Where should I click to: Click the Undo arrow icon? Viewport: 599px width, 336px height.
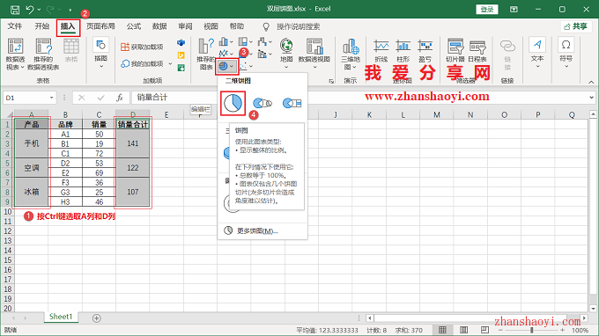pyautogui.click(x=30, y=9)
